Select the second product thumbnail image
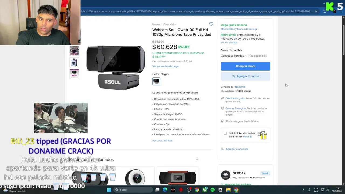 point(74,62)
